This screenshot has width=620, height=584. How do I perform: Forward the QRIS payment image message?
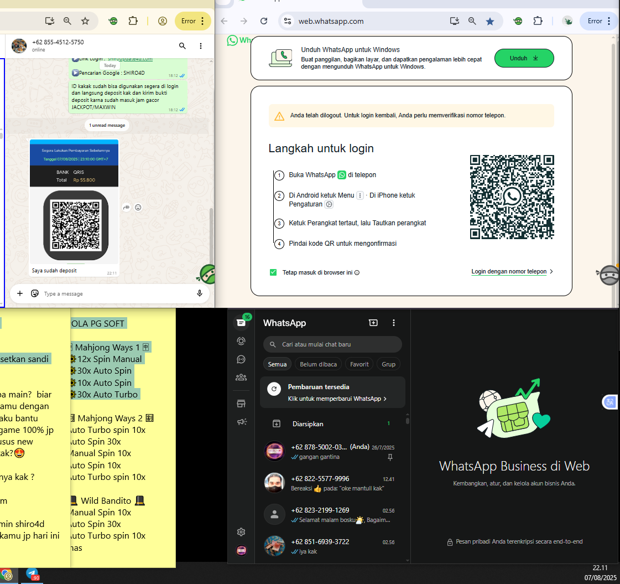tap(126, 208)
